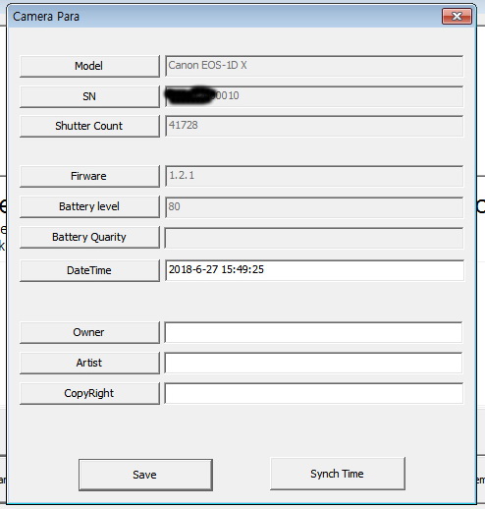Focus the Artist input field
Viewport: 485px width, 509px height.
point(314,363)
